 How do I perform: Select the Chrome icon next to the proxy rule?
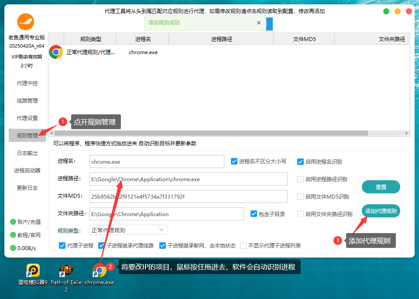pos(55,52)
